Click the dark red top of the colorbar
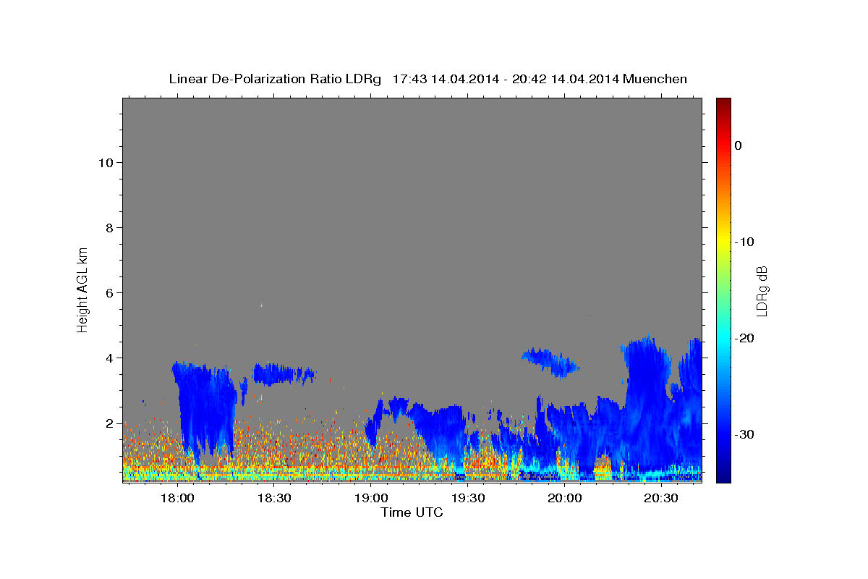The image size is (868, 579). [723, 103]
